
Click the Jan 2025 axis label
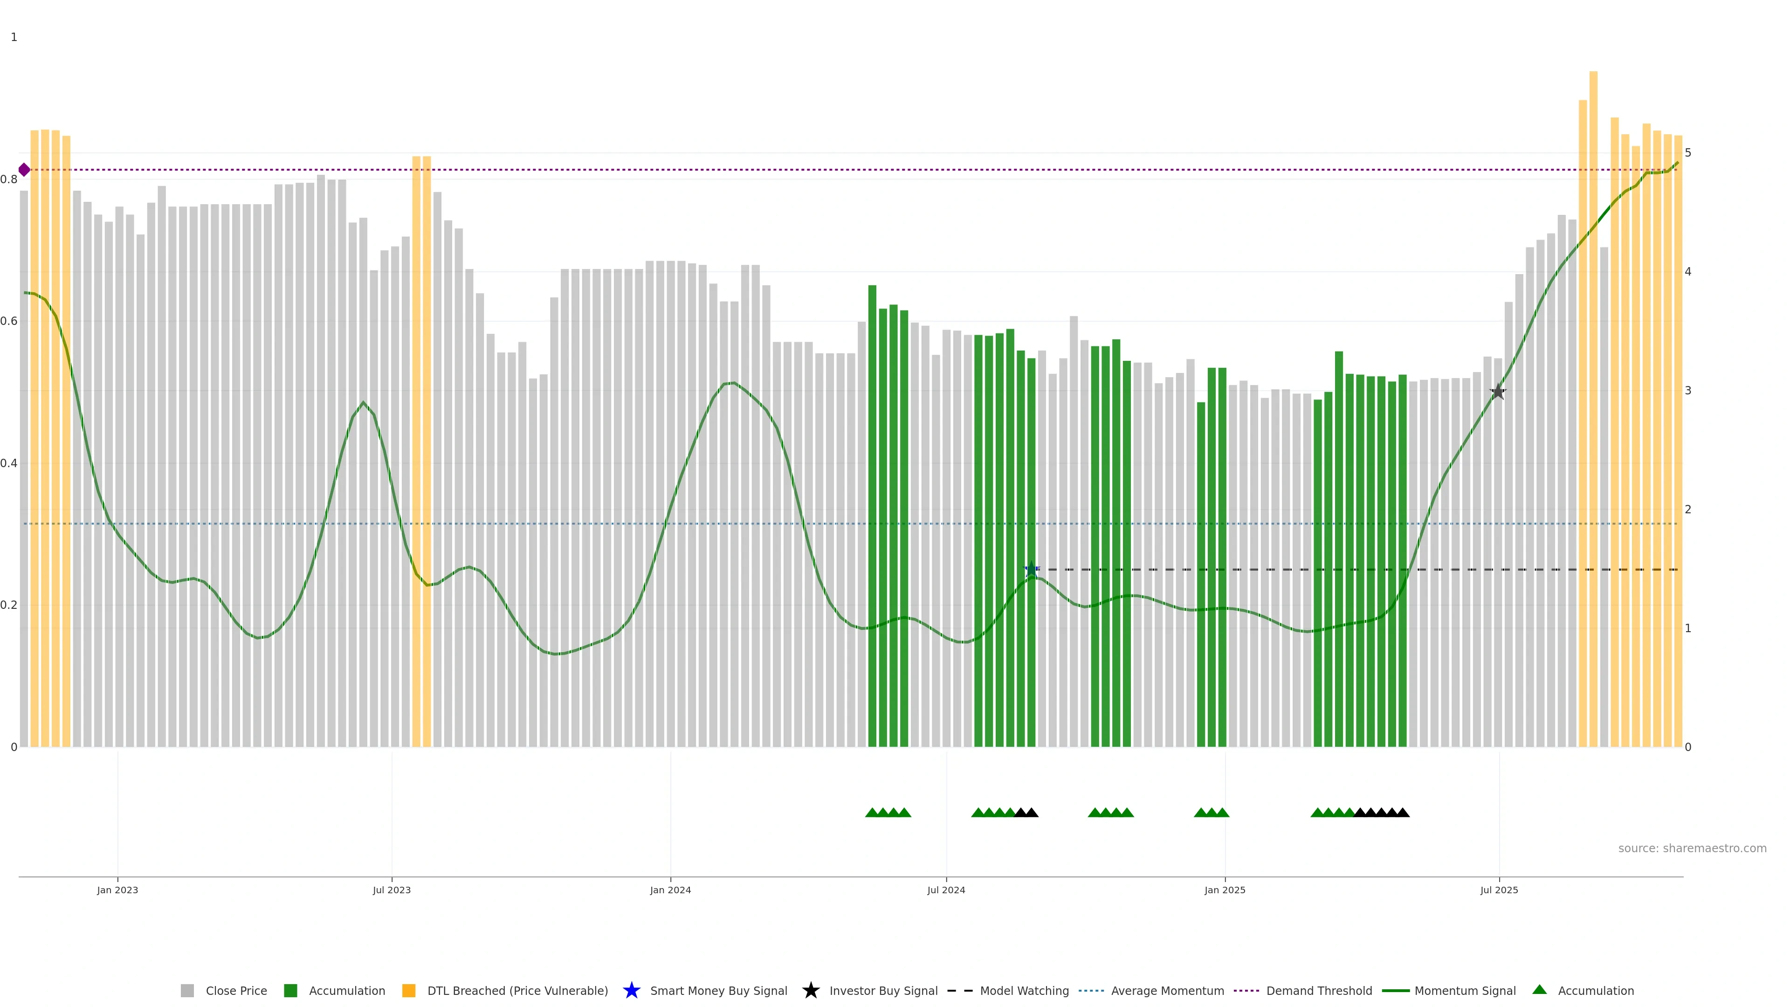(x=1225, y=890)
